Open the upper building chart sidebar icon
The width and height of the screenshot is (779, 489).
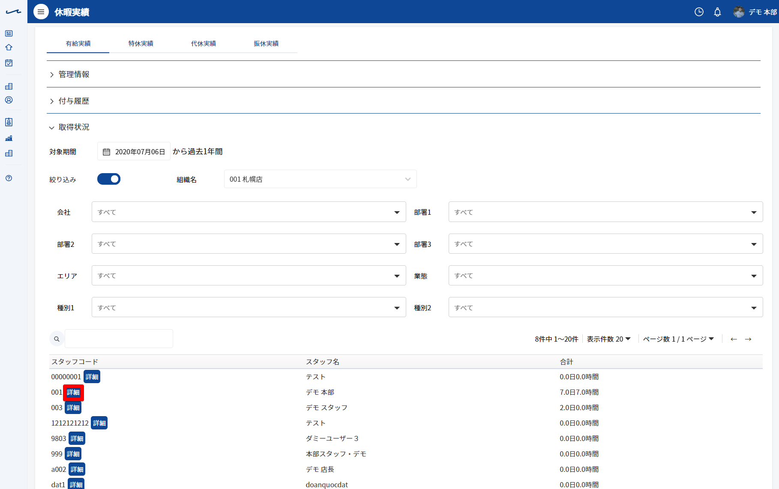(x=9, y=86)
